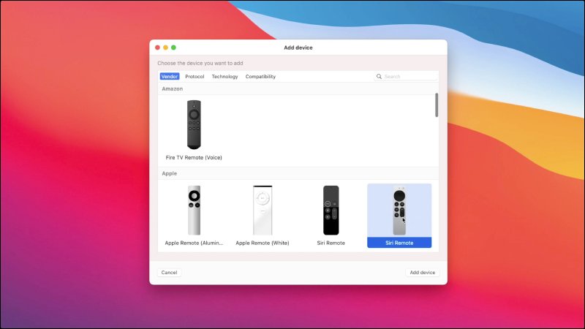
Task: Select the highlighted silver Siri Remote image
Action: pyautogui.click(x=399, y=211)
